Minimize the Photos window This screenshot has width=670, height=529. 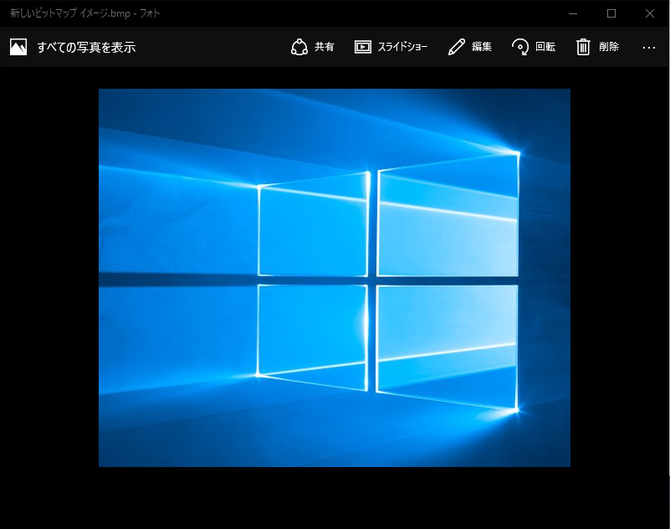573,13
